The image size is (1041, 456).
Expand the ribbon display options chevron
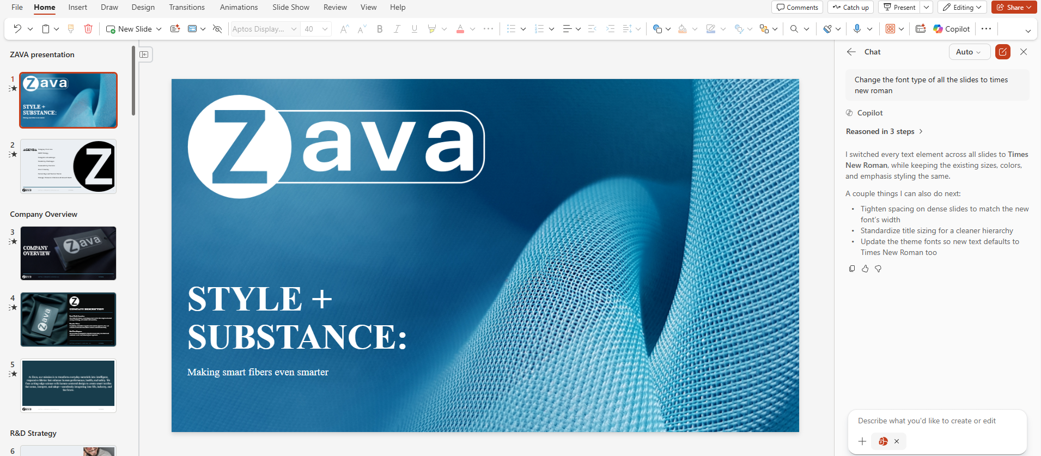(x=1028, y=30)
